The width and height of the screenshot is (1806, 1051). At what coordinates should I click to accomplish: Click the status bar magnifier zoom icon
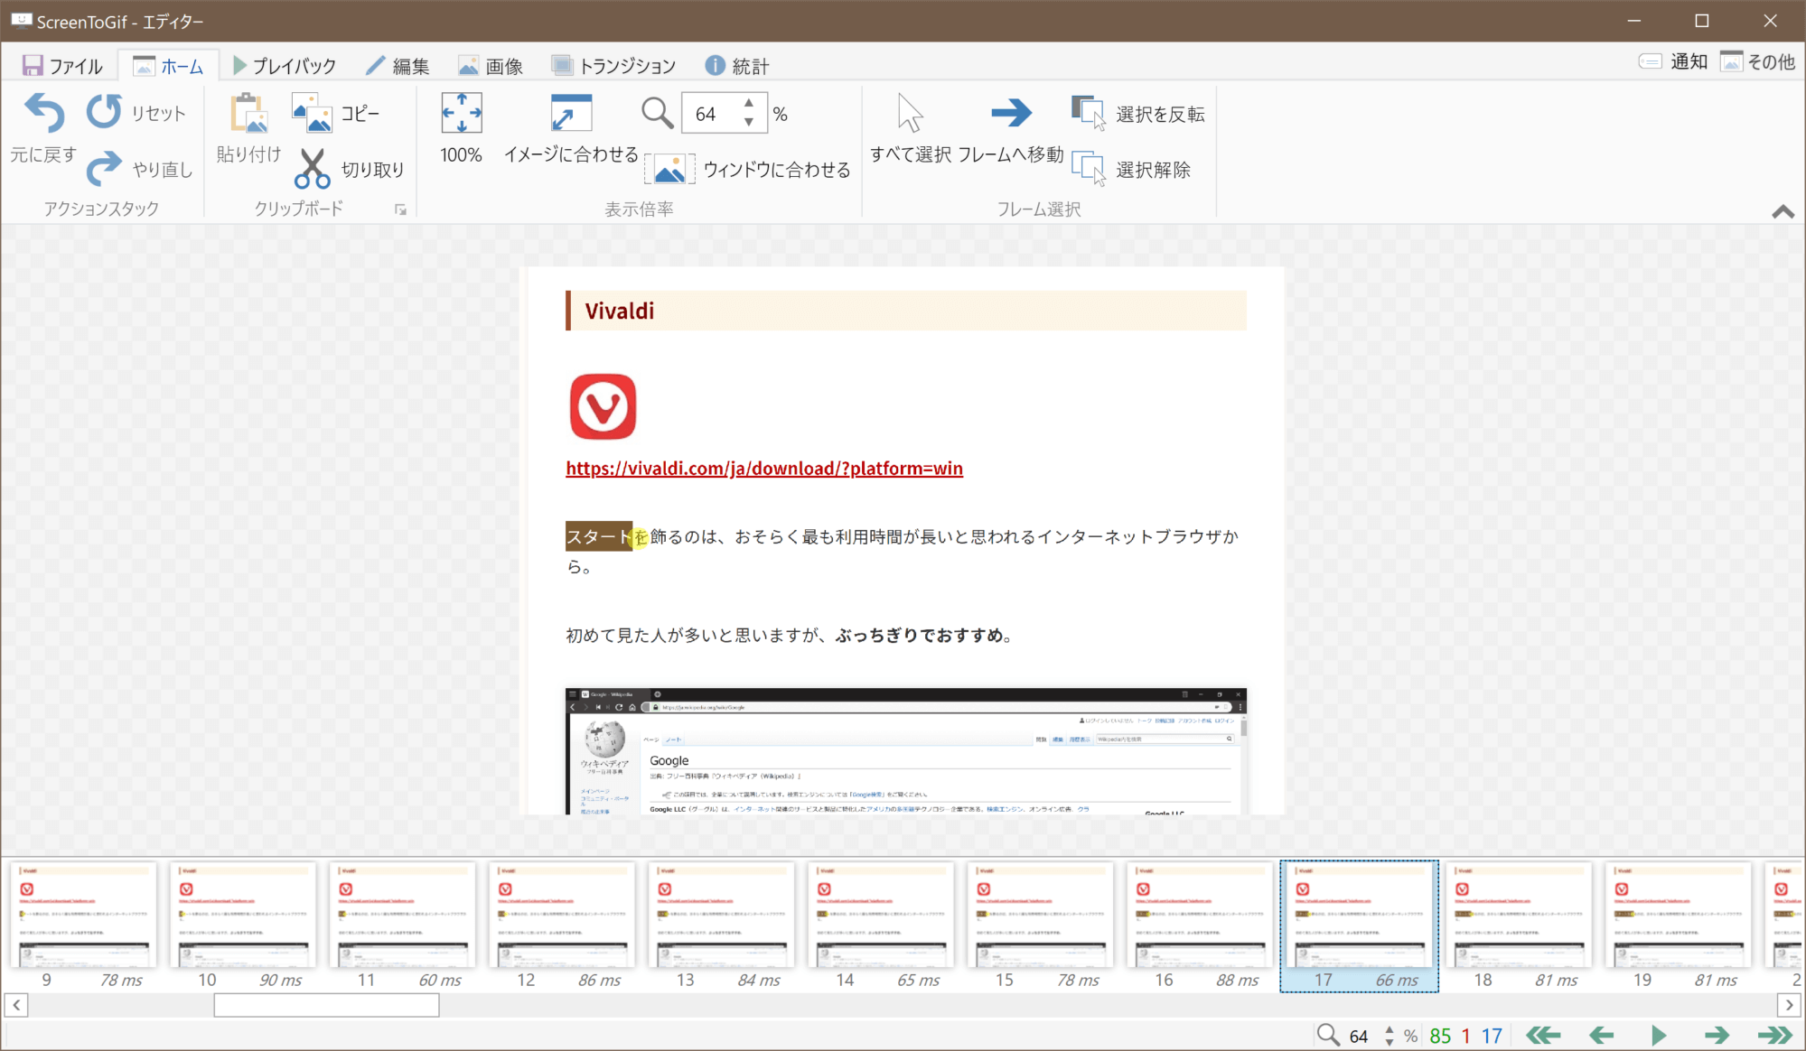[1327, 1035]
